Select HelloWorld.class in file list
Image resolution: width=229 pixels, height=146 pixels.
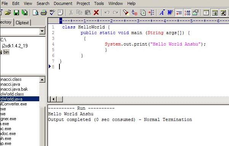pyautogui.click(x=12, y=94)
